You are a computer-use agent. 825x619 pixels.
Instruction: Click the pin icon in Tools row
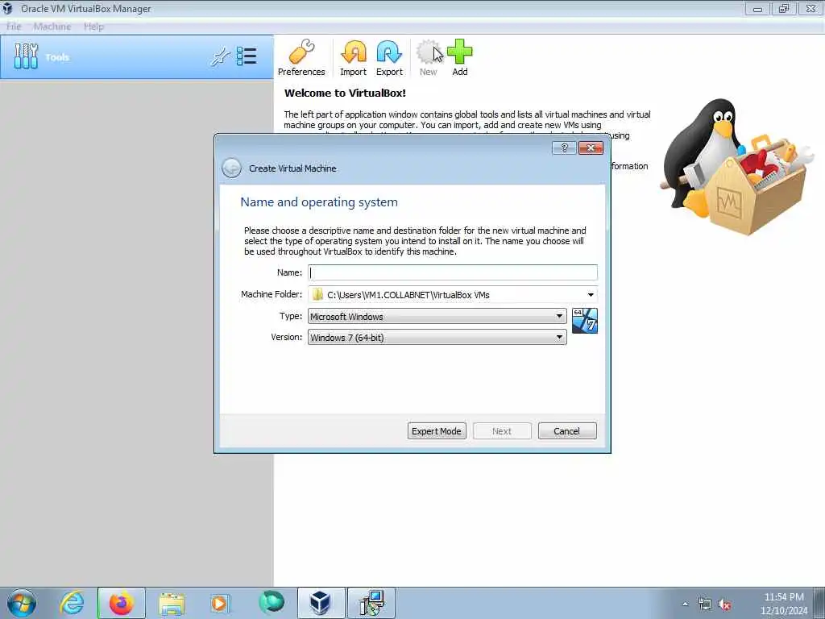coord(220,57)
